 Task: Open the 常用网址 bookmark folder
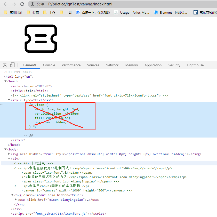click(x=13, y=13)
